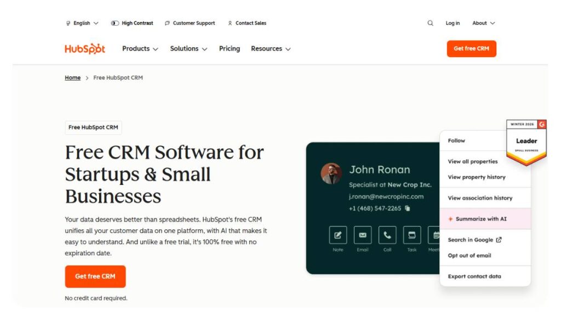This screenshot has width=561, height=316.
Task: Click the Call phone icon
Action: pos(387,235)
